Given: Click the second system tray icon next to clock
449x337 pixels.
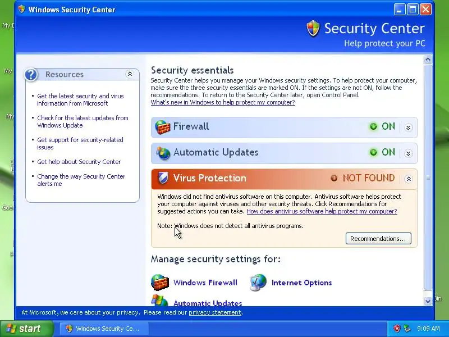Looking at the screenshot, I should tap(407, 329).
